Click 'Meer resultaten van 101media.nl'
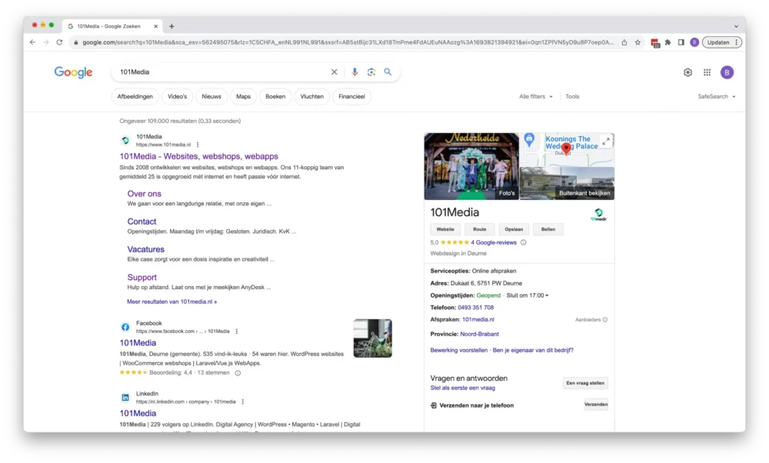The width and height of the screenshot is (769, 463). click(x=171, y=301)
